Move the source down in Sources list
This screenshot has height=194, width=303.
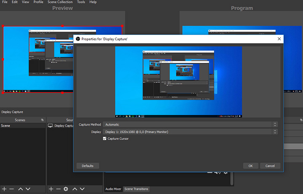pyautogui.click(x=83, y=189)
